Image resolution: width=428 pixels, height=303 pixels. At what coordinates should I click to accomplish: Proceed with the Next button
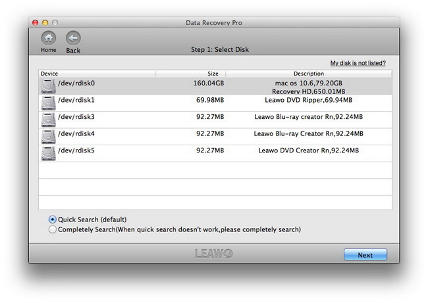(365, 255)
